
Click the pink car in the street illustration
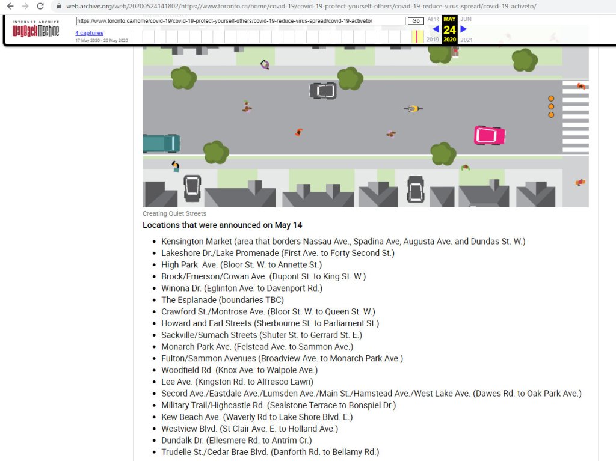click(489, 135)
